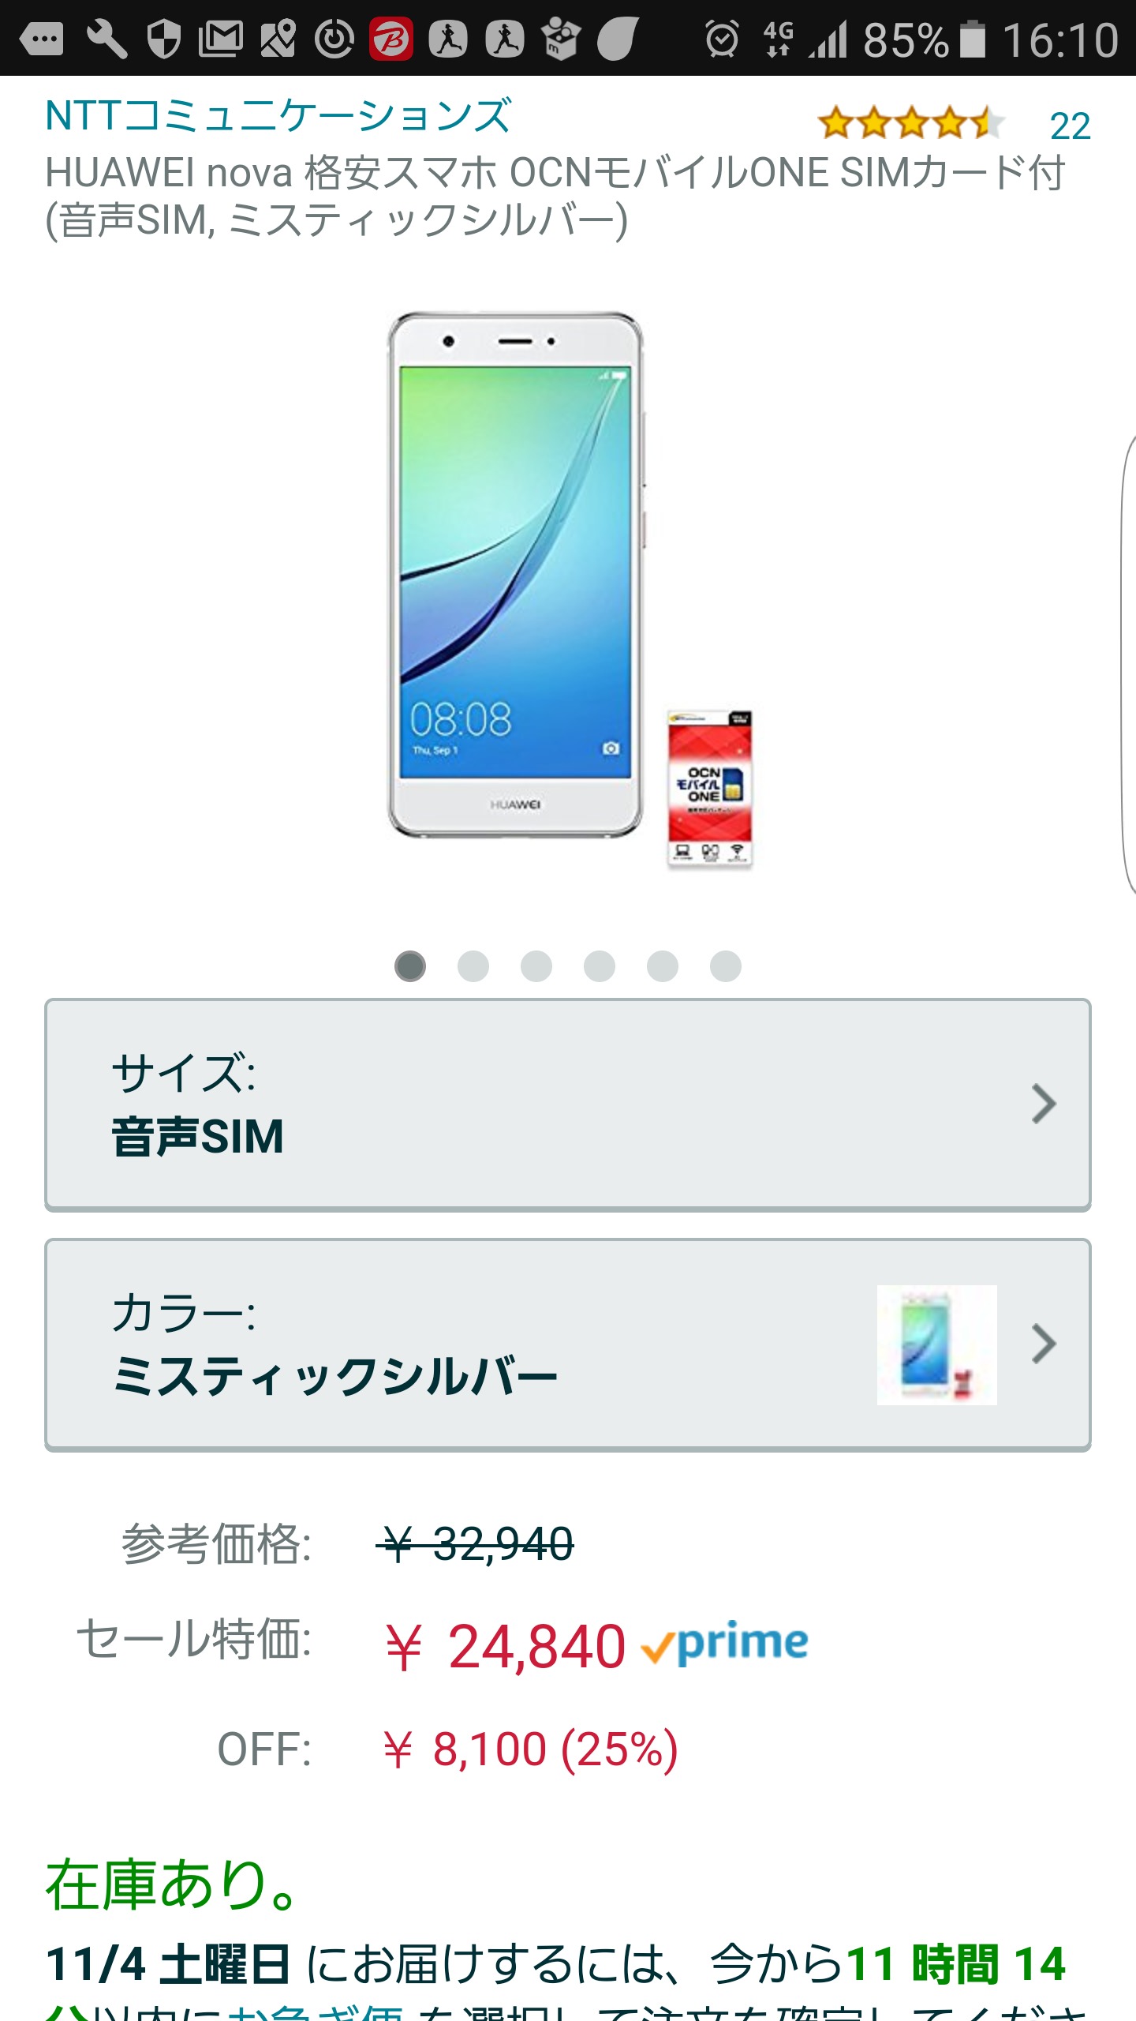Tap the red B notification icon
1136x2021 pixels.
click(x=391, y=39)
